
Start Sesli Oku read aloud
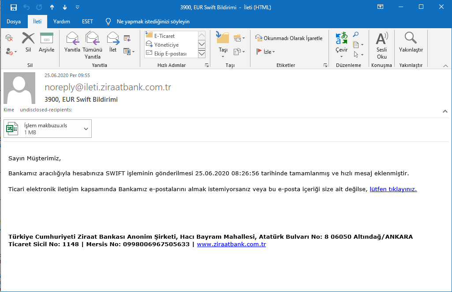[x=381, y=45]
